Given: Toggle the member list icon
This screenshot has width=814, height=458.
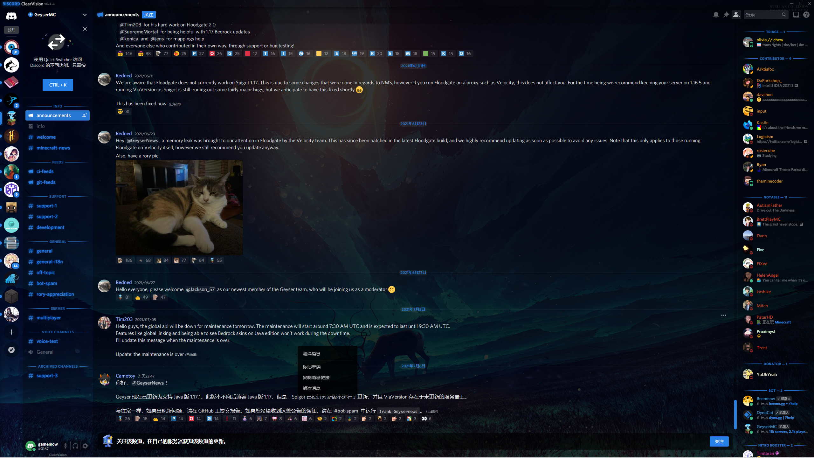Looking at the screenshot, I should [x=736, y=15].
